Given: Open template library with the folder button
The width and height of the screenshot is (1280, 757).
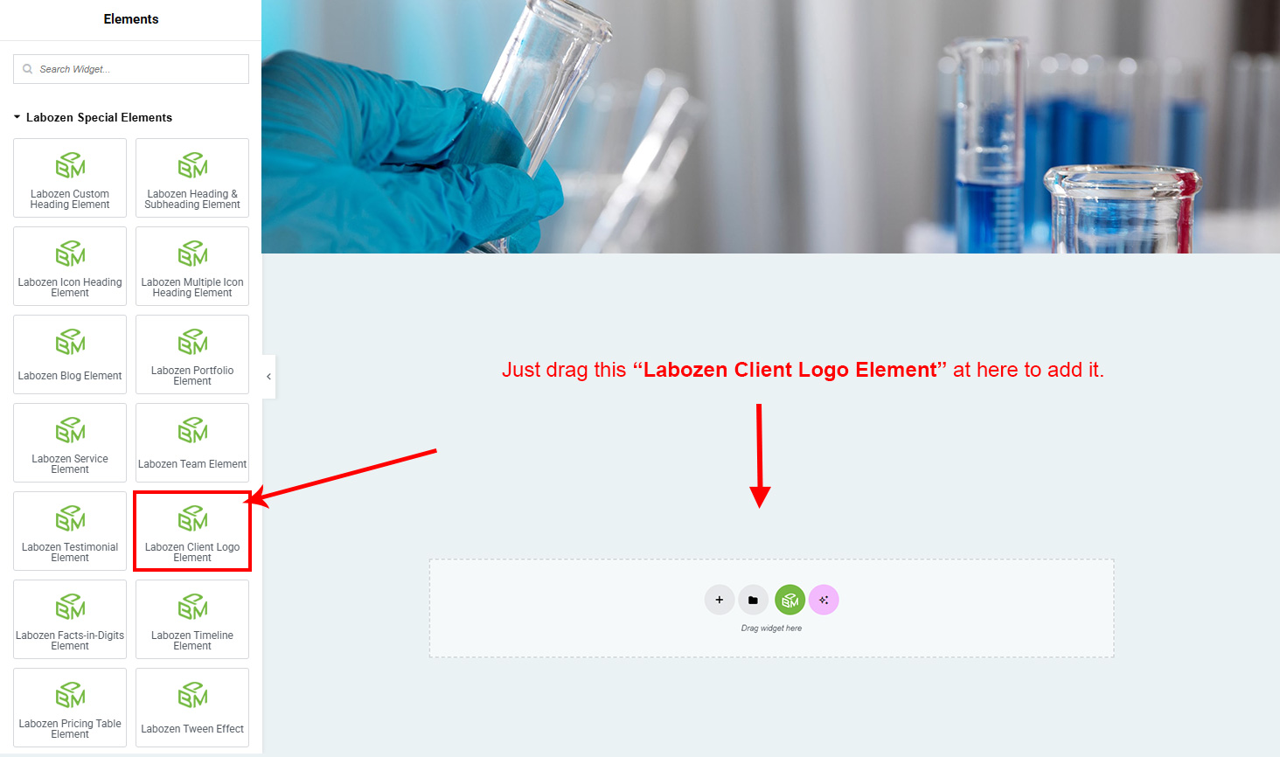Looking at the screenshot, I should point(753,600).
